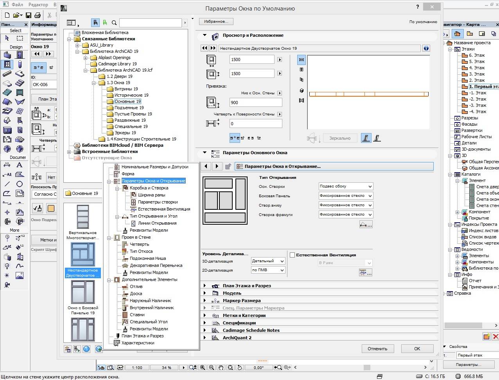
Task: Select 3D view preview icon
Action: pyautogui.click(x=302, y=90)
